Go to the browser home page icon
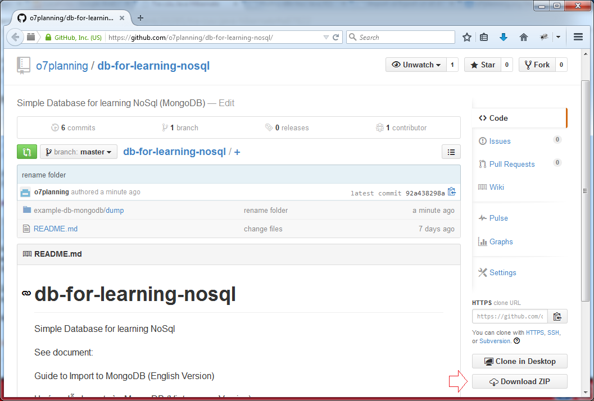This screenshot has height=401, width=594. (524, 37)
